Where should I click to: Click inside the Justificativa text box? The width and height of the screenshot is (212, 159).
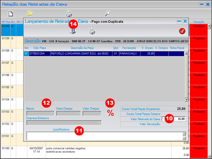click(x=104, y=136)
